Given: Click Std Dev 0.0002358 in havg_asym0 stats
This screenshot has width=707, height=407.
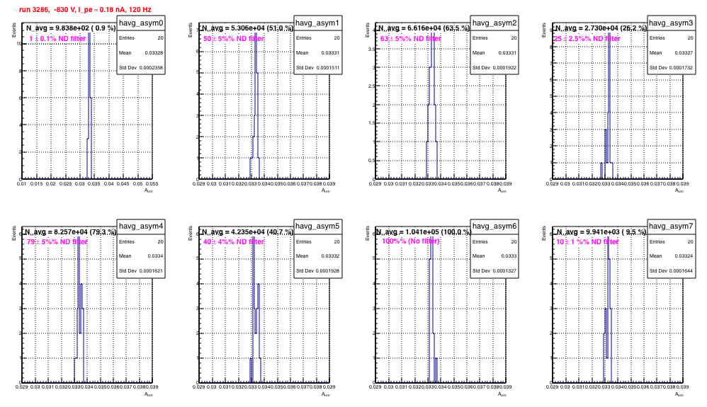Looking at the screenshot, I should pyautogui.click(x=141, y=68).
